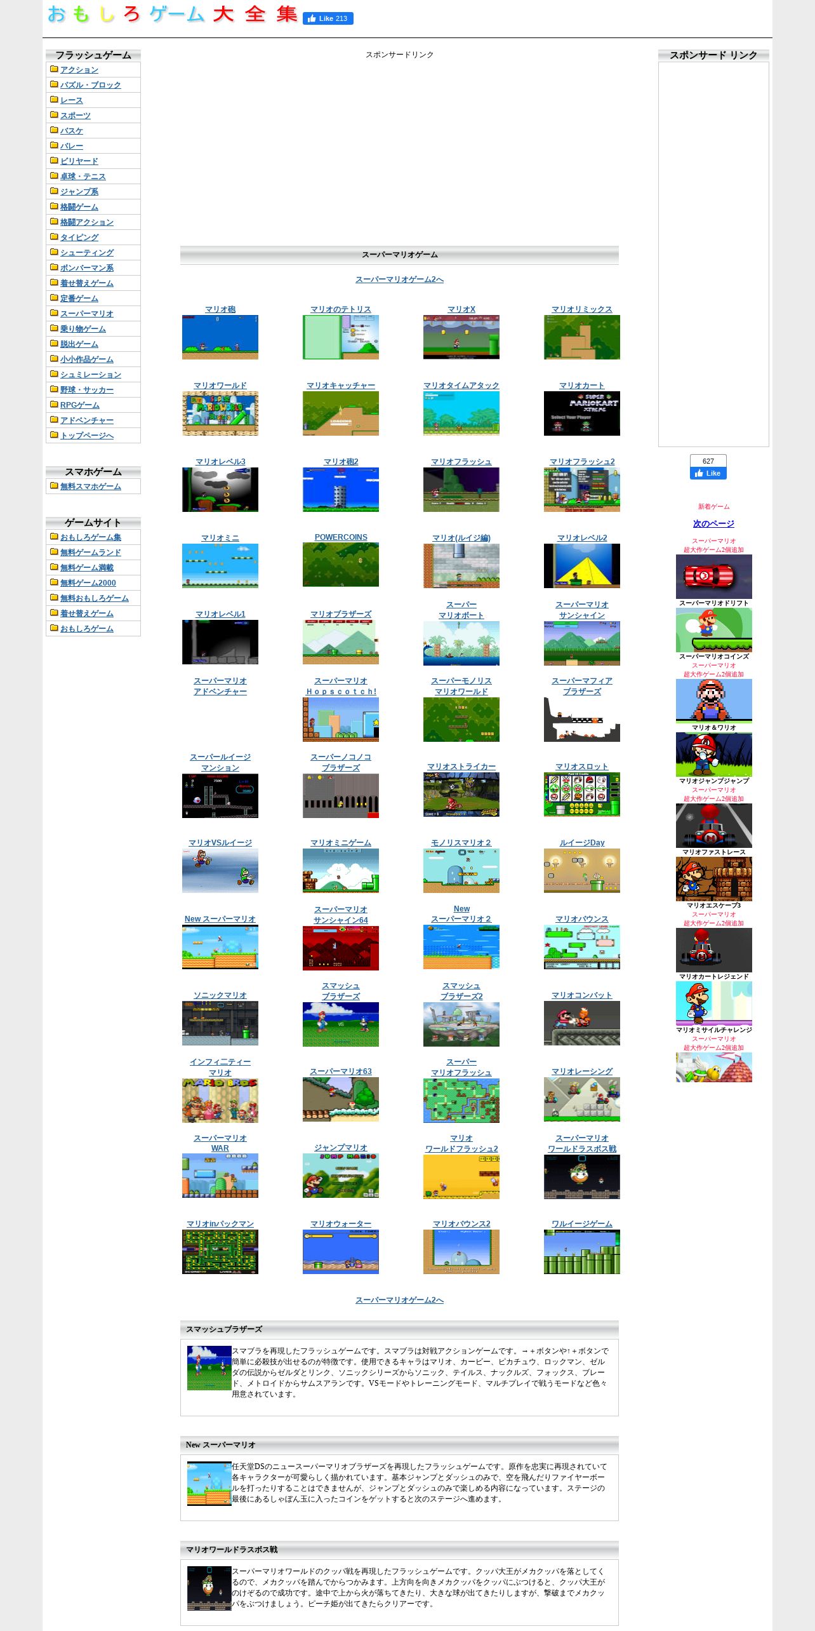
Task: Open the マリオコンバット game thumbnail
Action: pyautogui.click(x=582, y=1023)
